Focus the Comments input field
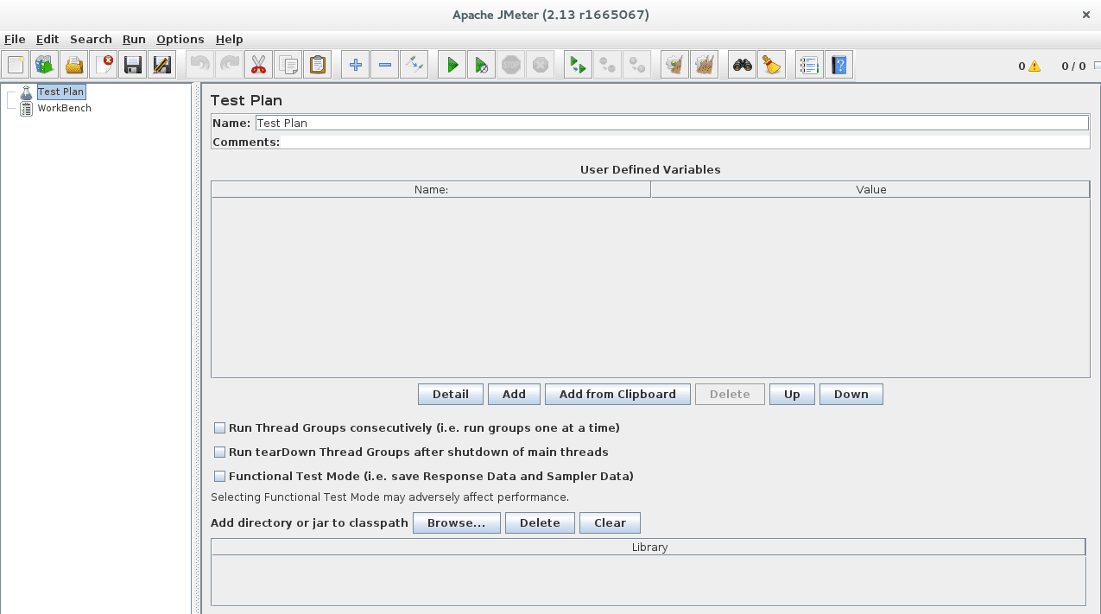The width and height of the screenshot is (1101, 614). tap(685, 142)
